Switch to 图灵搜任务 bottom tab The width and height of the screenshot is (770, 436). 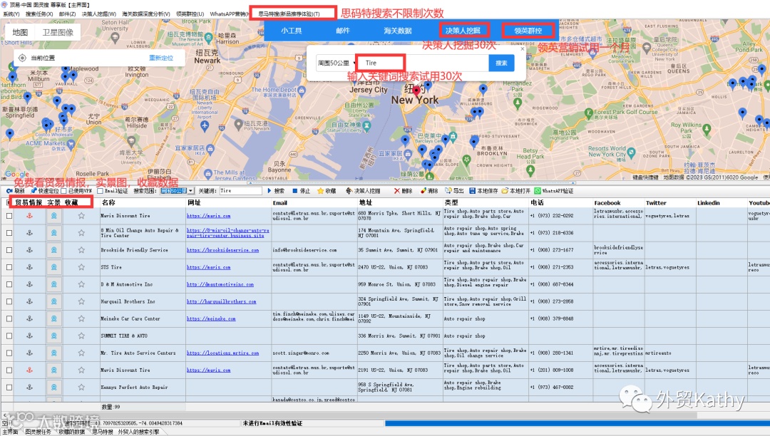tap(38, 432)
